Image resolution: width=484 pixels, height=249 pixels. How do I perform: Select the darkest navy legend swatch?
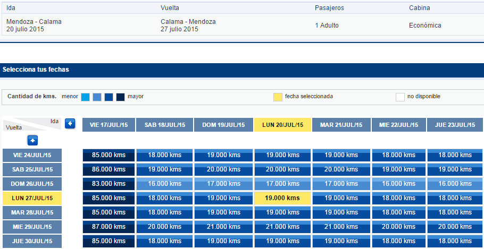[120, 97]
